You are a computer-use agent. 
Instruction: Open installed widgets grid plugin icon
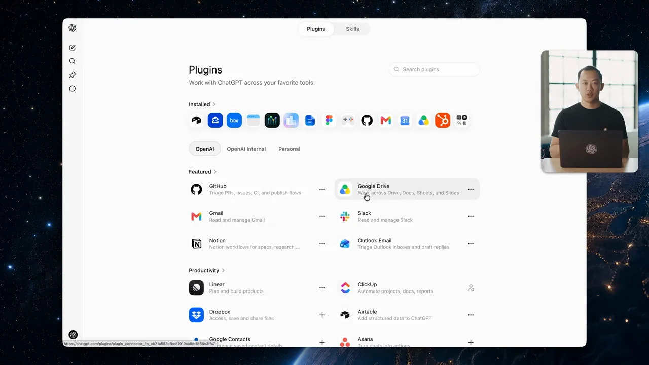pyautogui.click(x=461, y=120)
